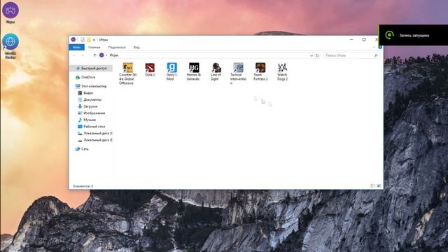The height and width of the screenshot is (252, 448).
Task: Switch to large icons view in status bar
Action: pos(379,186)
